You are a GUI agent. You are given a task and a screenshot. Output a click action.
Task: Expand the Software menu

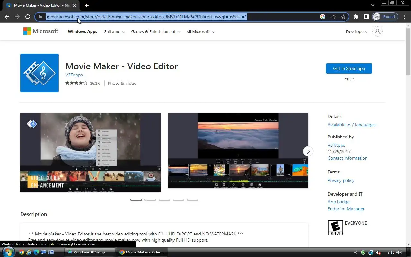click(x=115, y=31)
